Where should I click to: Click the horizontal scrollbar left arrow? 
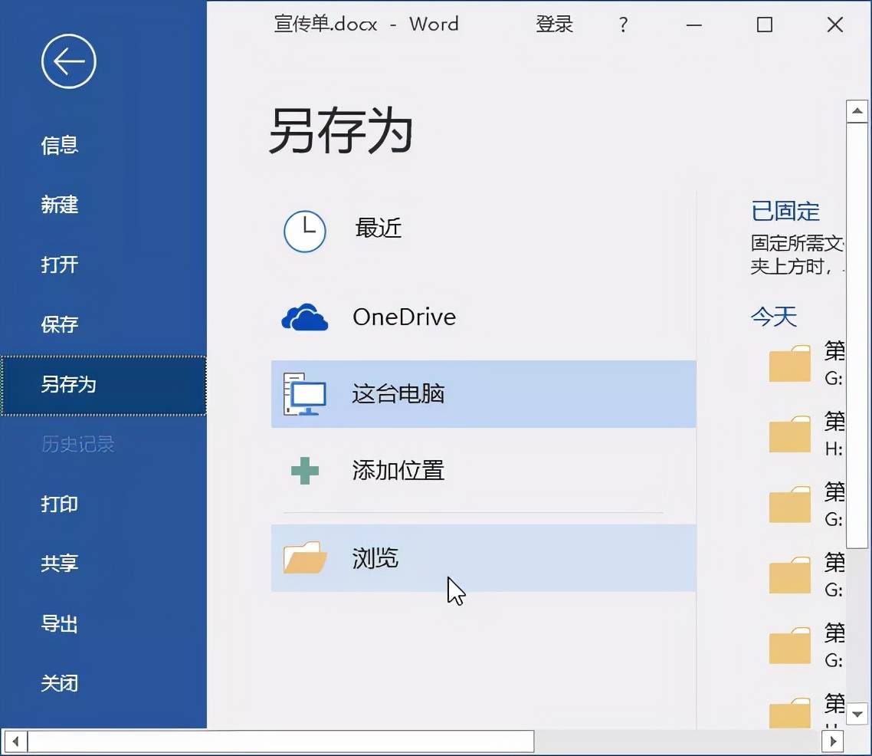pyautogui.click(x=15, y=741)
